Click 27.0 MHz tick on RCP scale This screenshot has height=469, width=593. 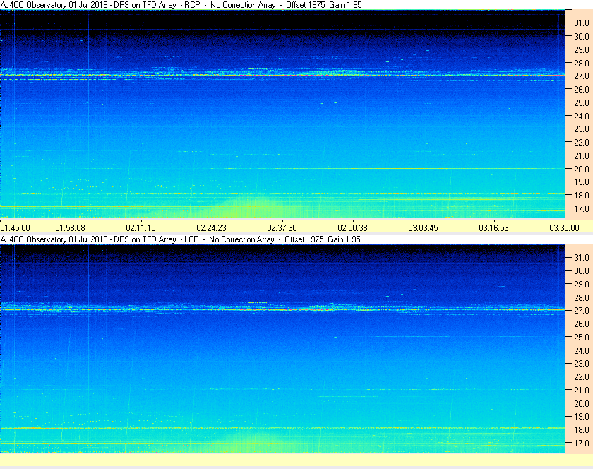pyautogui.click(x=581, y=76)
